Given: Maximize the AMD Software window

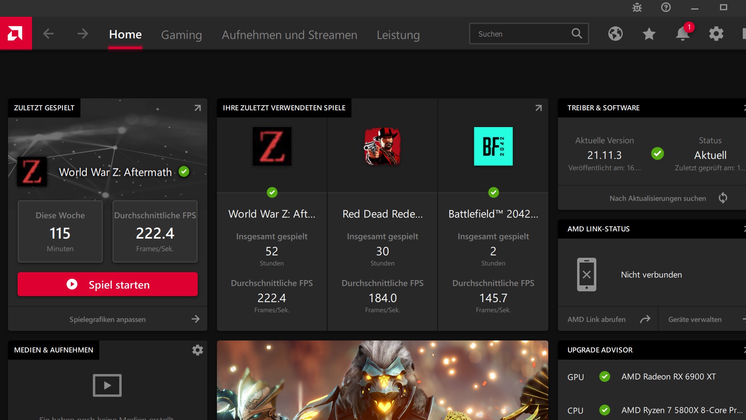Looking at the screenshot, I should 724,7.
